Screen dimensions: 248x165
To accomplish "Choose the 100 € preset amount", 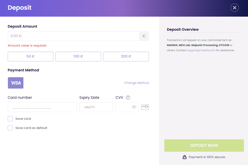I will (78, 57).
